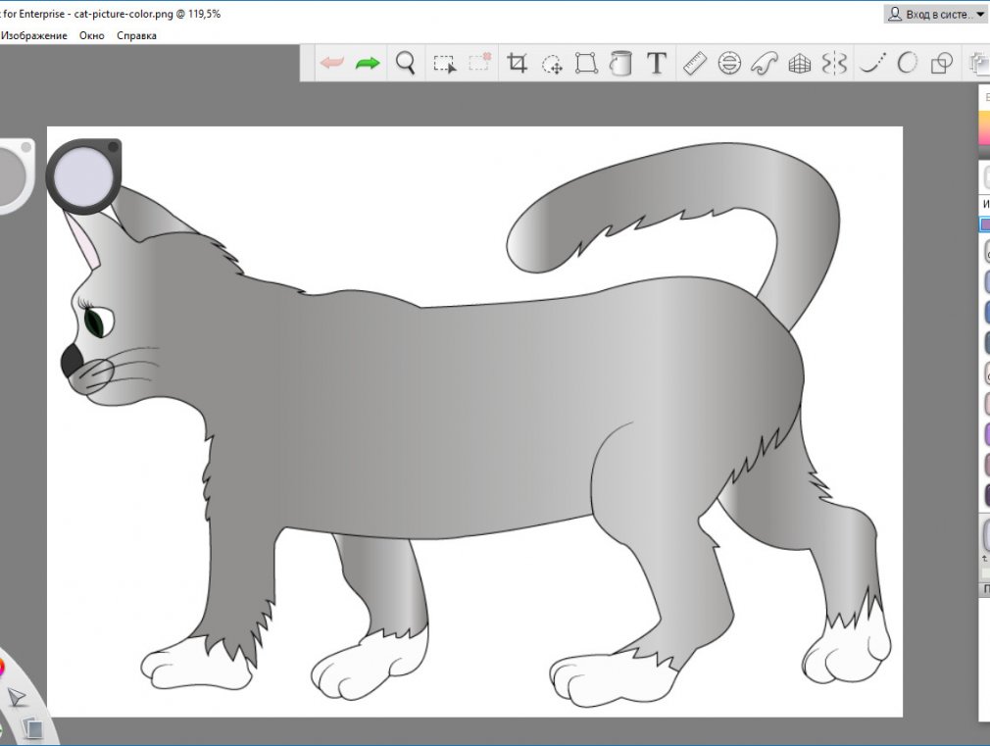The height and width of the screenshot is (746, 990).
Task: Click the pink-yellow gradient color strip
Action: pos(984,129)
